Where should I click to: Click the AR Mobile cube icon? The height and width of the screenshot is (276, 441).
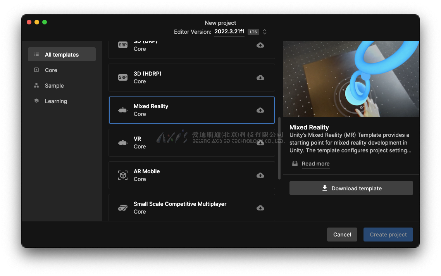click(x=123, y=175)
